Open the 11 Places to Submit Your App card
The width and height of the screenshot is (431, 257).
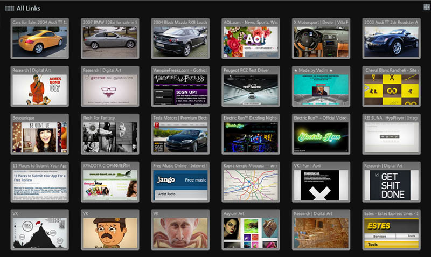pos(39,182)
